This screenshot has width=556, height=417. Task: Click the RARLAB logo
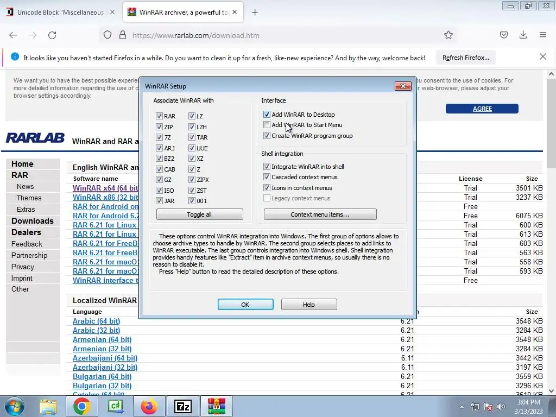pos(35,137)
